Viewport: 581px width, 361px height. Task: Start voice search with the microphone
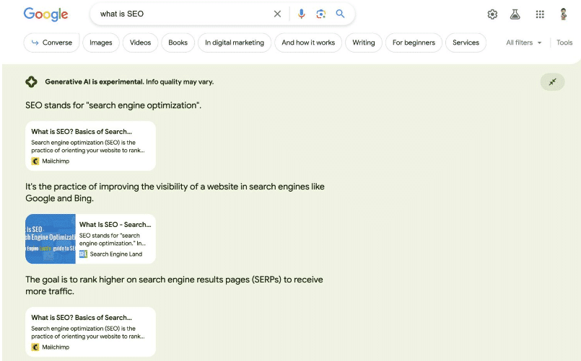[x=302, y=14]
